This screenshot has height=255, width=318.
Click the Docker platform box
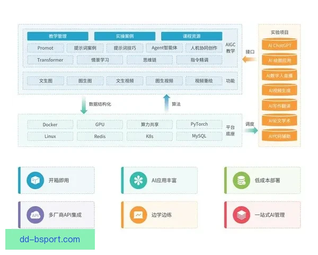pyautogui.click(x=50, y=124)
